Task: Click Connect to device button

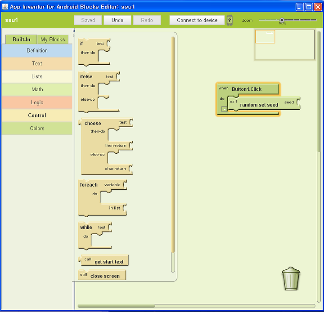Action: 197,20
